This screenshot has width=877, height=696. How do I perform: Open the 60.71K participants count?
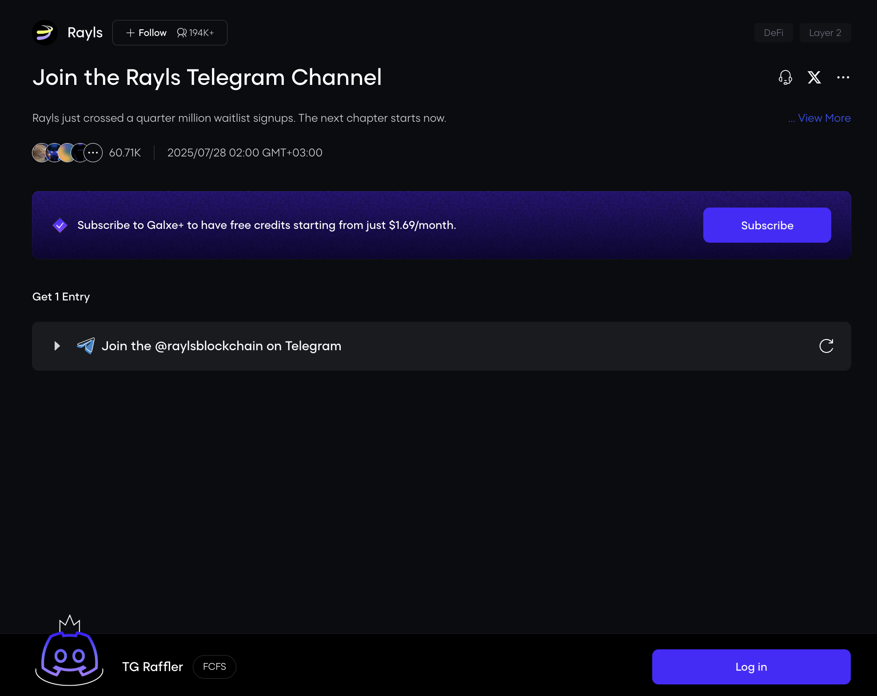[125, 153]
